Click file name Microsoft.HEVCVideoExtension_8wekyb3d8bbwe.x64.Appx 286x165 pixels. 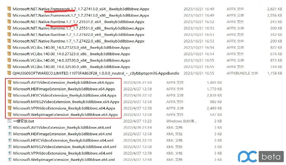coord(65,95)
